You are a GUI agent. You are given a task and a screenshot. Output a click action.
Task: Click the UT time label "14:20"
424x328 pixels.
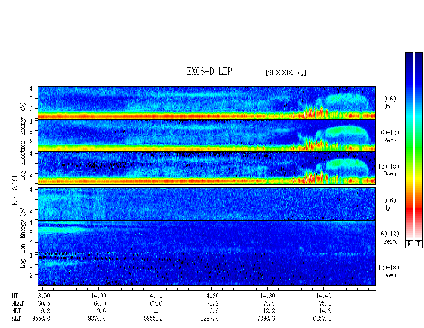tap(211, 296)
